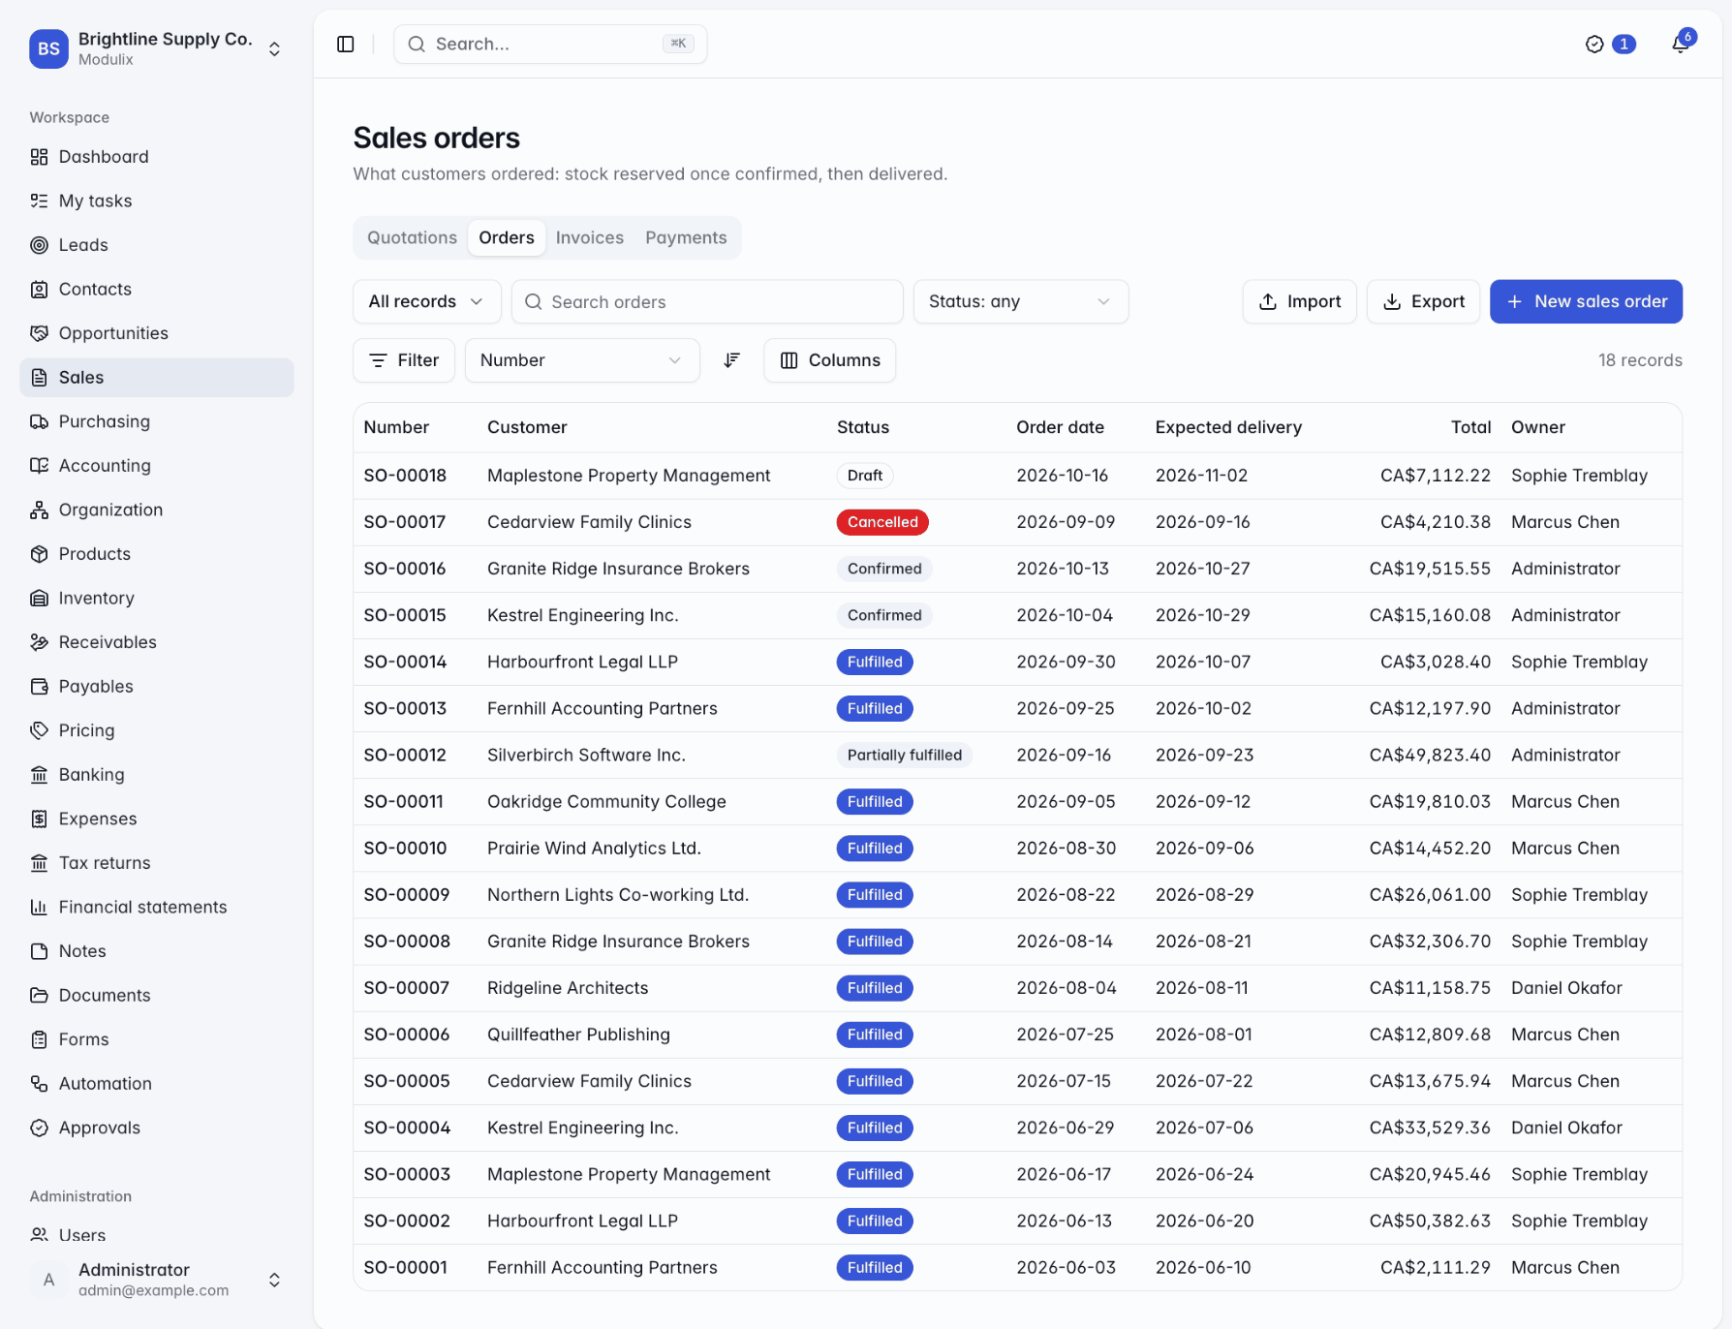Open the Number sort-by dropdown
Viewport: 1732px width, 1329px height.
tap(582, 360)
